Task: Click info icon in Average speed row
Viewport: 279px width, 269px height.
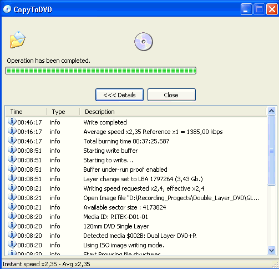Action: [12, 131]
